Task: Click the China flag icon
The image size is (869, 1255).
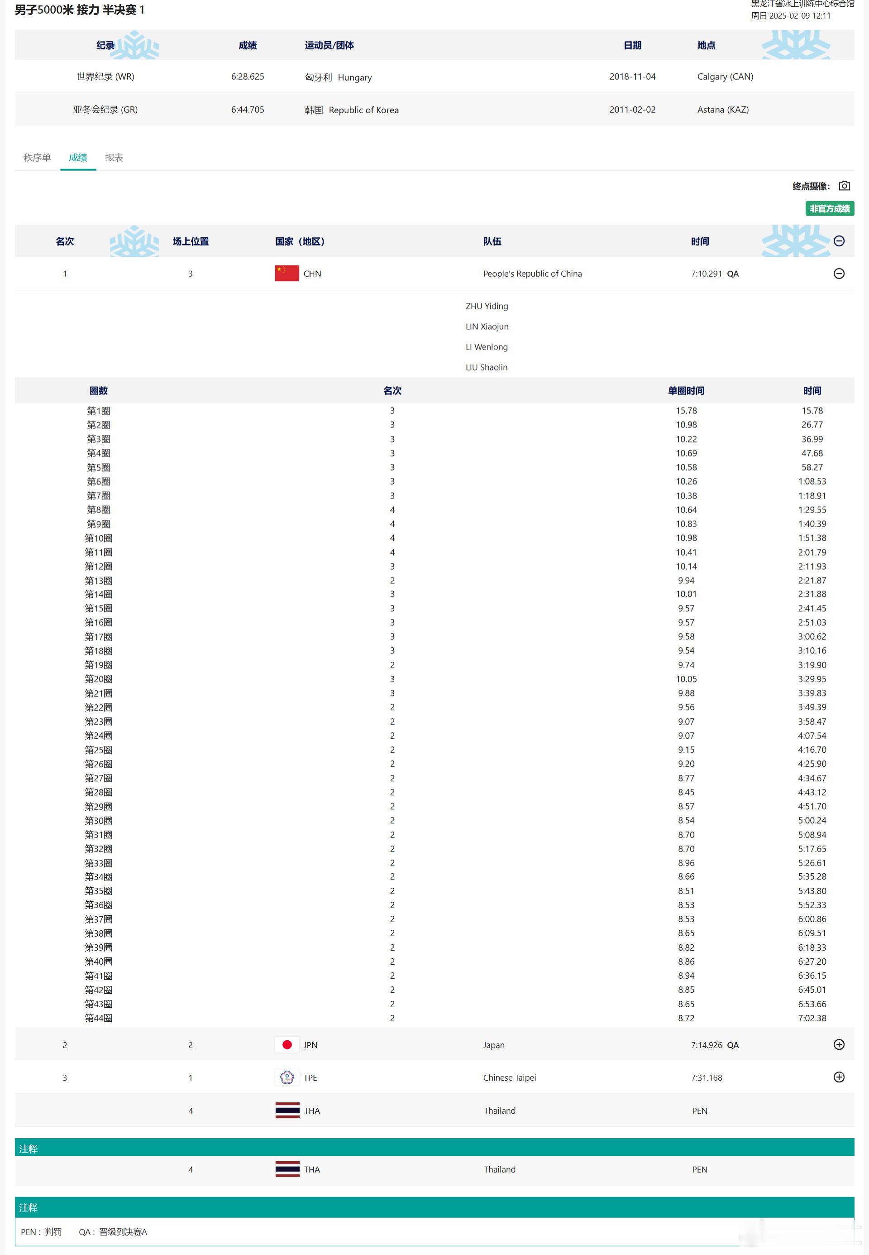Action: tap(287, 273)
